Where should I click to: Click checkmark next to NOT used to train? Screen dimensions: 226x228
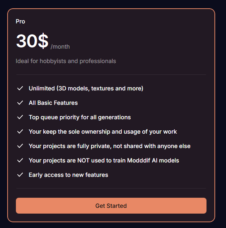[20, 160]
